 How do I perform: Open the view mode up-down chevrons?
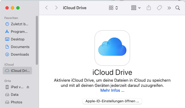click(x=117, y=8)
